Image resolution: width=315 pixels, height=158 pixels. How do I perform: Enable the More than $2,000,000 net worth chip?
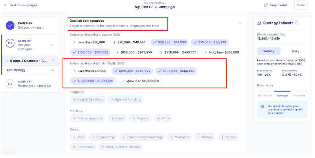(x=140, y=81)
